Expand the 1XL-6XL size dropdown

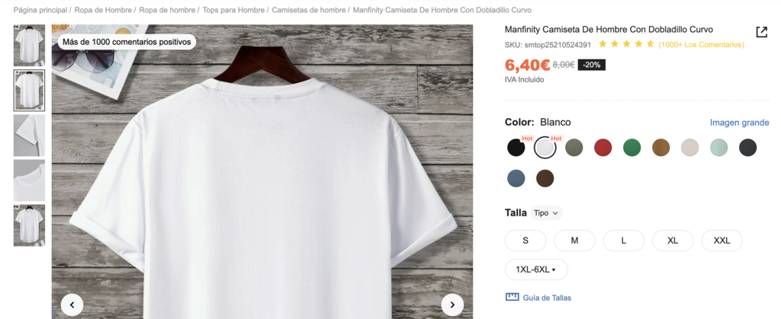(x=536, y=270)
